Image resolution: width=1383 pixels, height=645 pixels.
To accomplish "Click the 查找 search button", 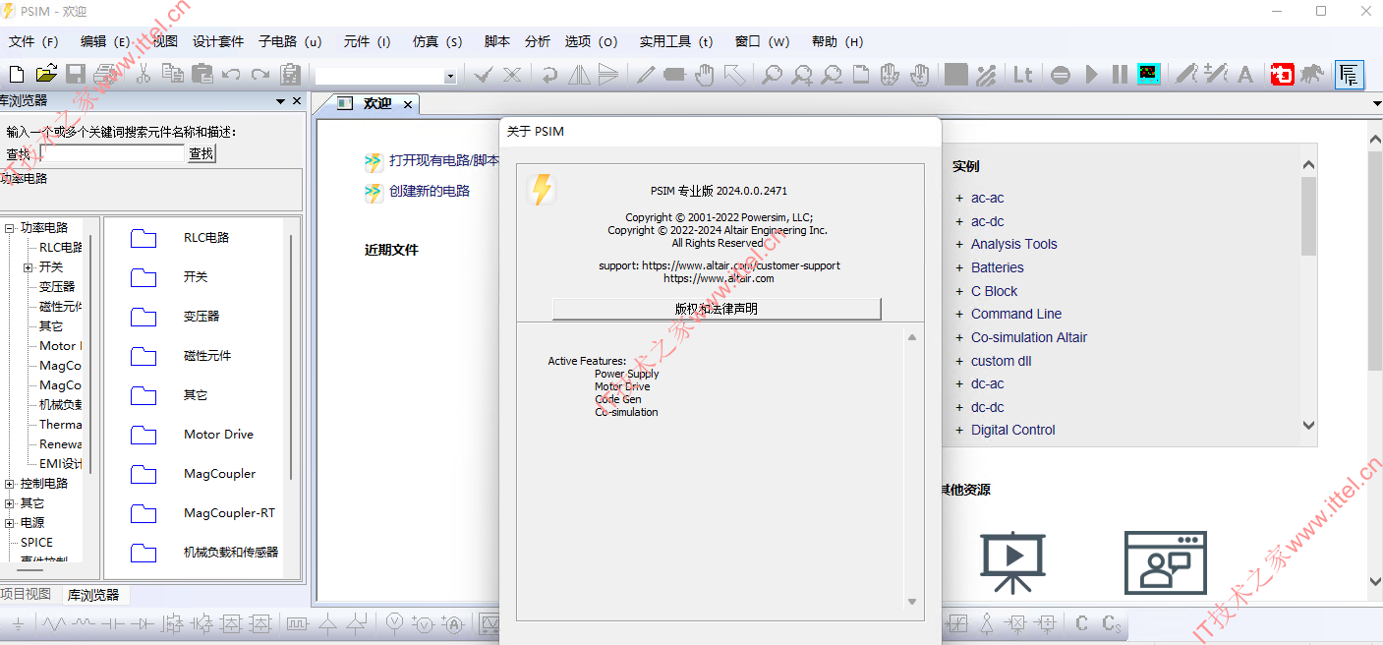I will (202, 153).
